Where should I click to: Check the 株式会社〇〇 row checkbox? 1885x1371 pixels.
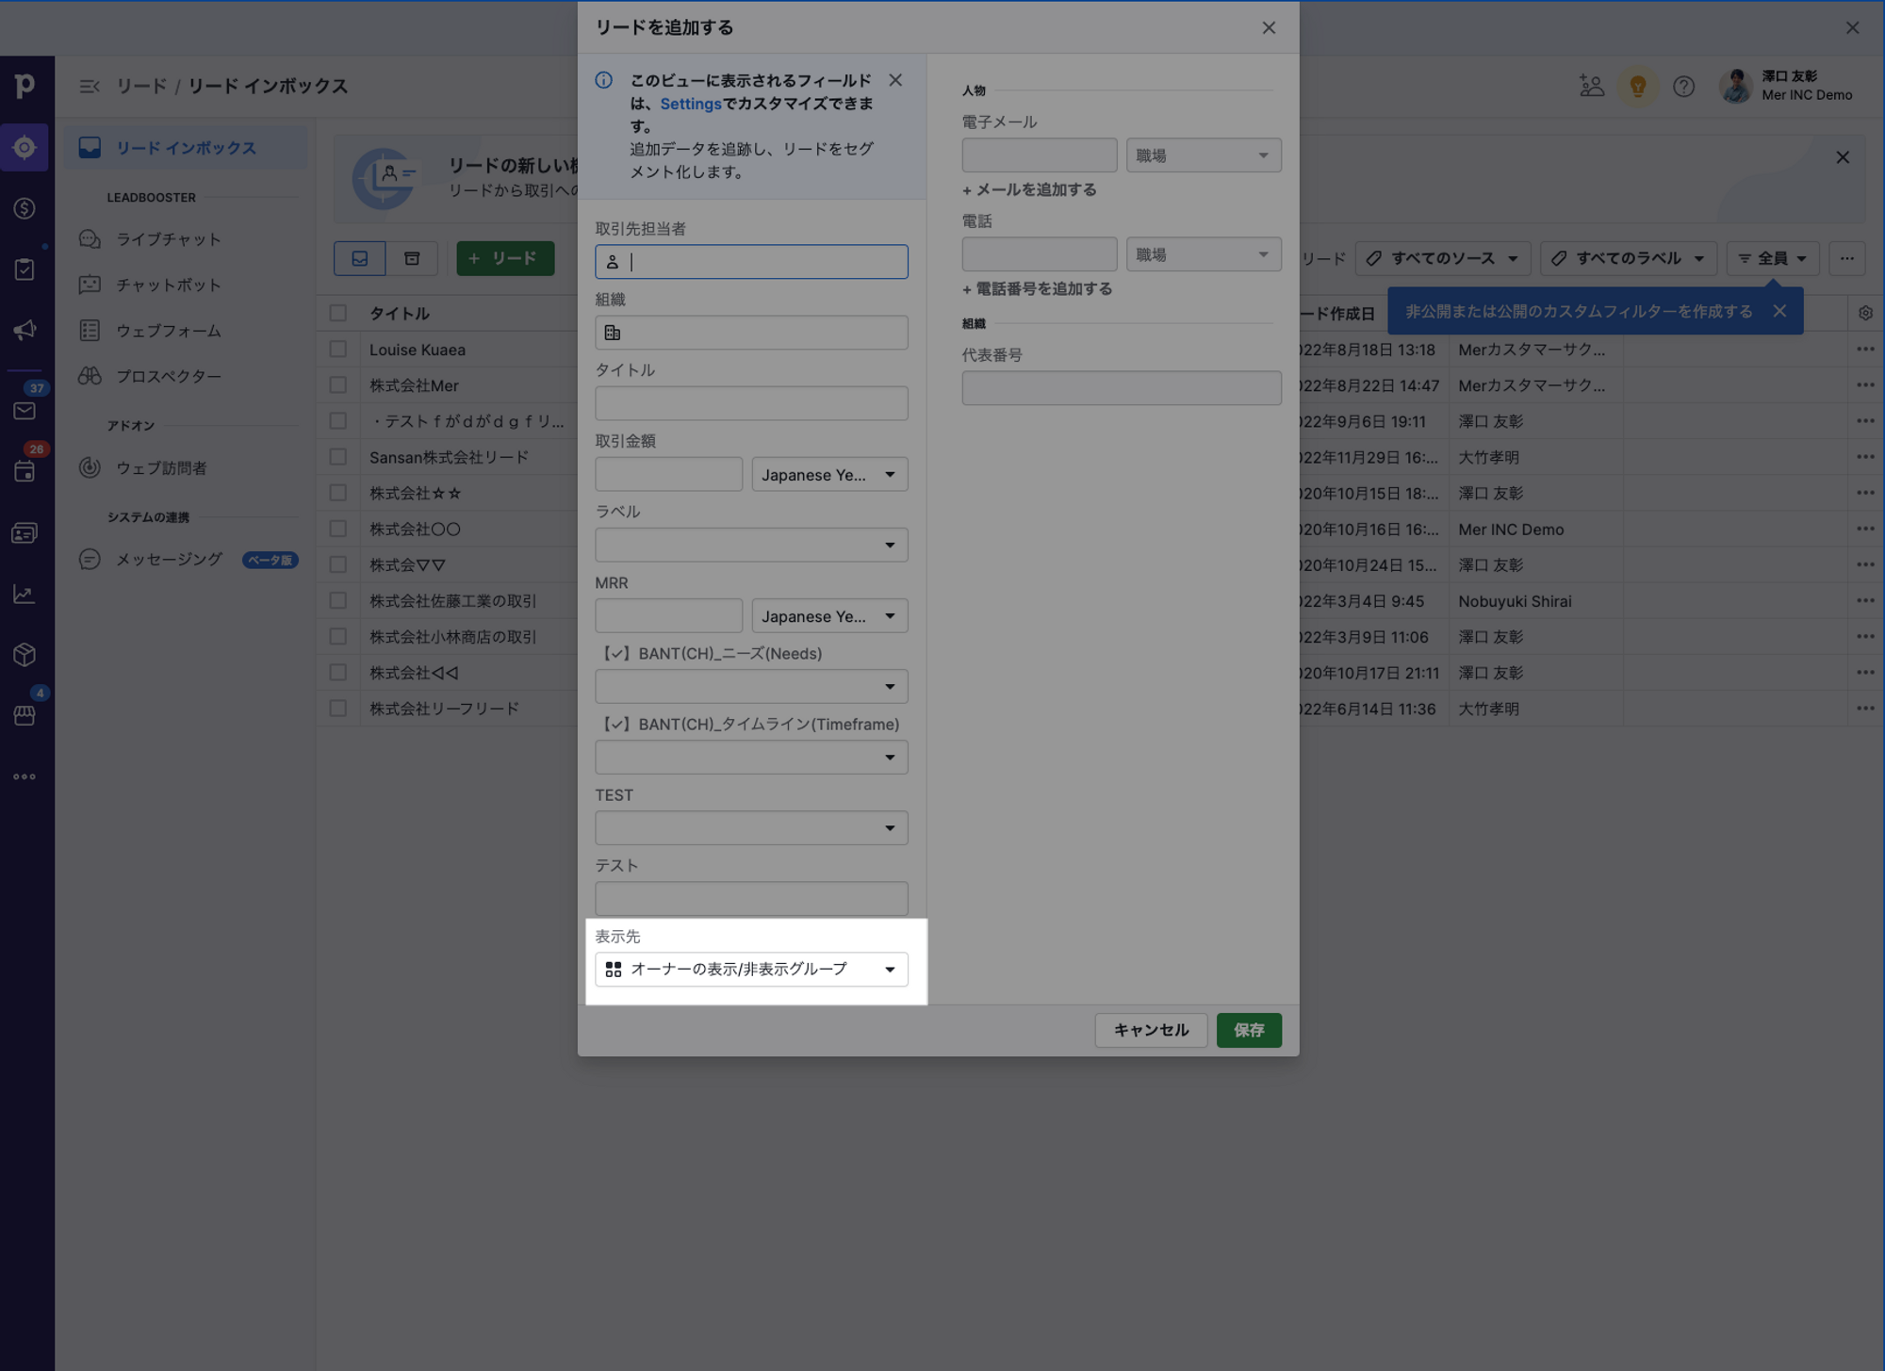pos(338,529)
